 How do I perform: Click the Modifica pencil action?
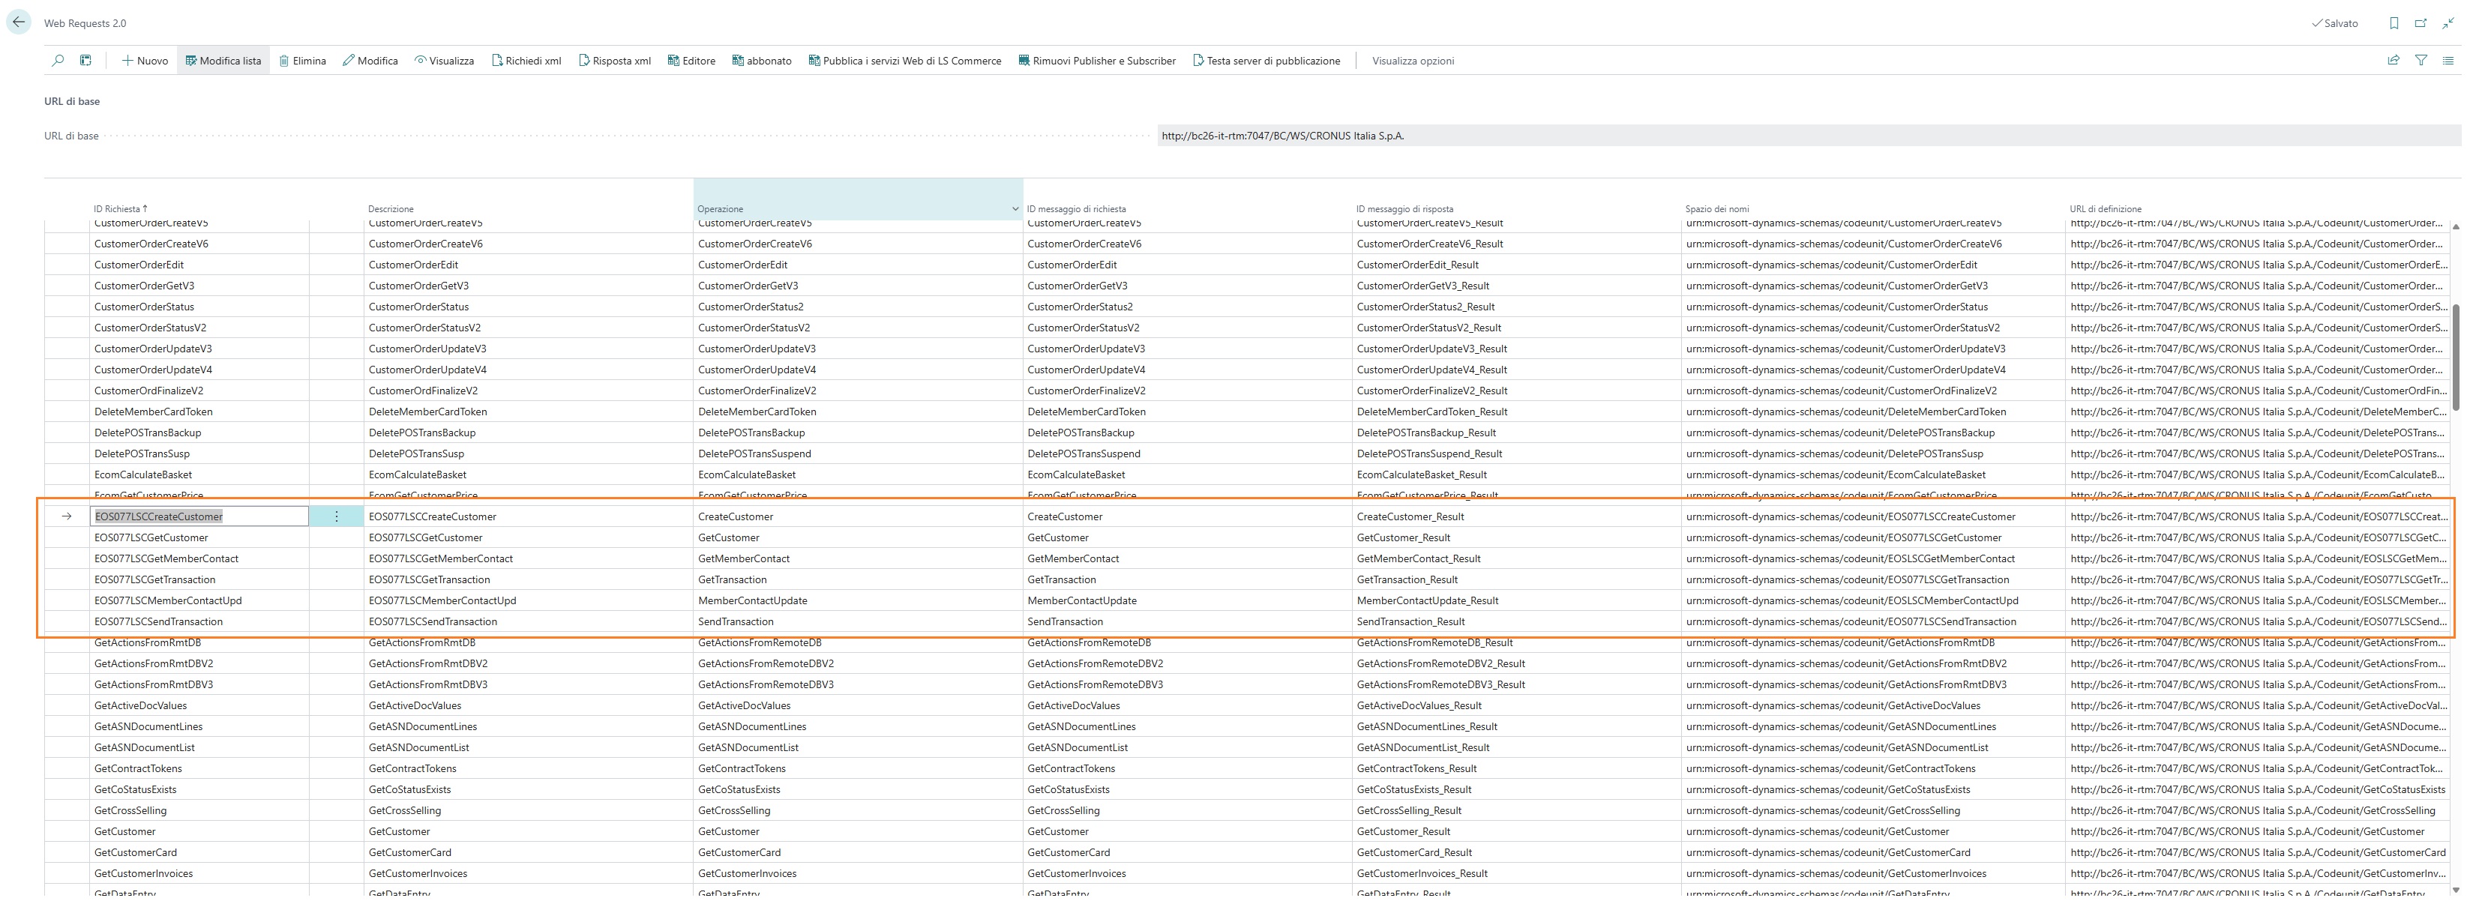(x=370, y=60)
